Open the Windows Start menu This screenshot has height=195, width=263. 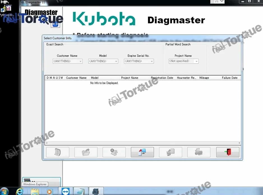4,191
